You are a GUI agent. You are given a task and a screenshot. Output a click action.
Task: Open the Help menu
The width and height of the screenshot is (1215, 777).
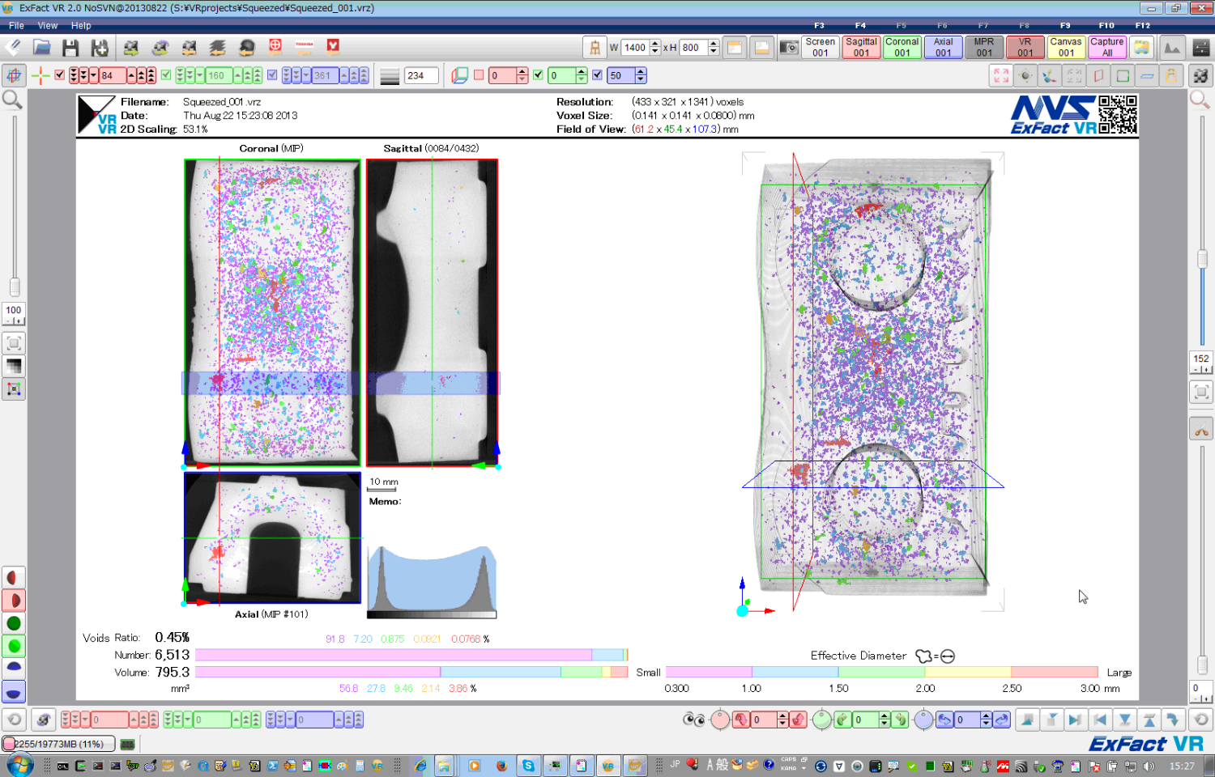tap(81, 26)
